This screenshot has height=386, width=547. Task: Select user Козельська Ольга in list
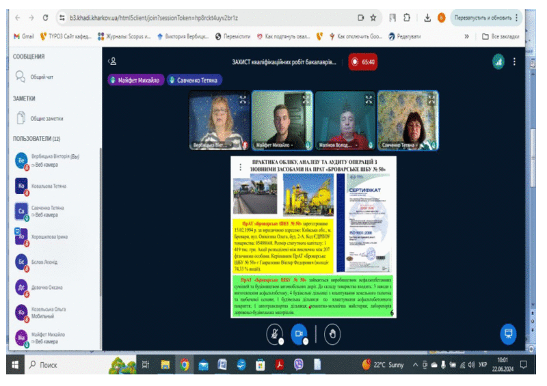[x=56, y=313]
